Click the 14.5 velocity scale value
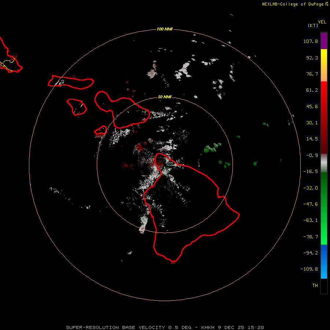The width and height of the screenshot is (330, 330). [312, 139]
